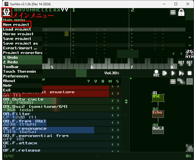
Task: Toggle the timeline lock icon
Action: (x=181, y=12)
